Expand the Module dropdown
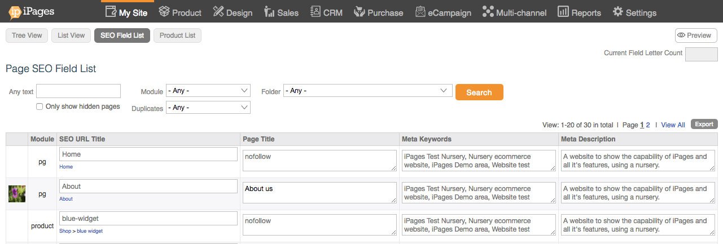 (x=208, y=91)
